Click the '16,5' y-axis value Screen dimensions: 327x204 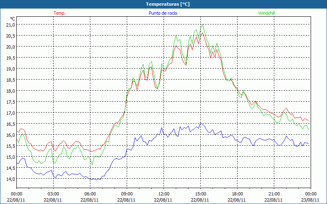[x=11, y=124]
